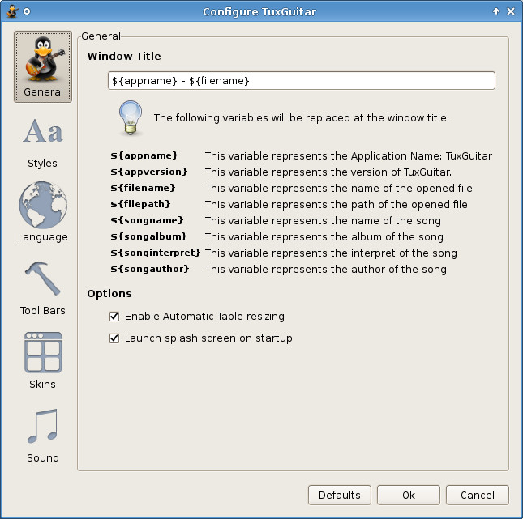Click the ${songname} variable label
The height and width of the screenshot is (519, 523).
point(147,220)
